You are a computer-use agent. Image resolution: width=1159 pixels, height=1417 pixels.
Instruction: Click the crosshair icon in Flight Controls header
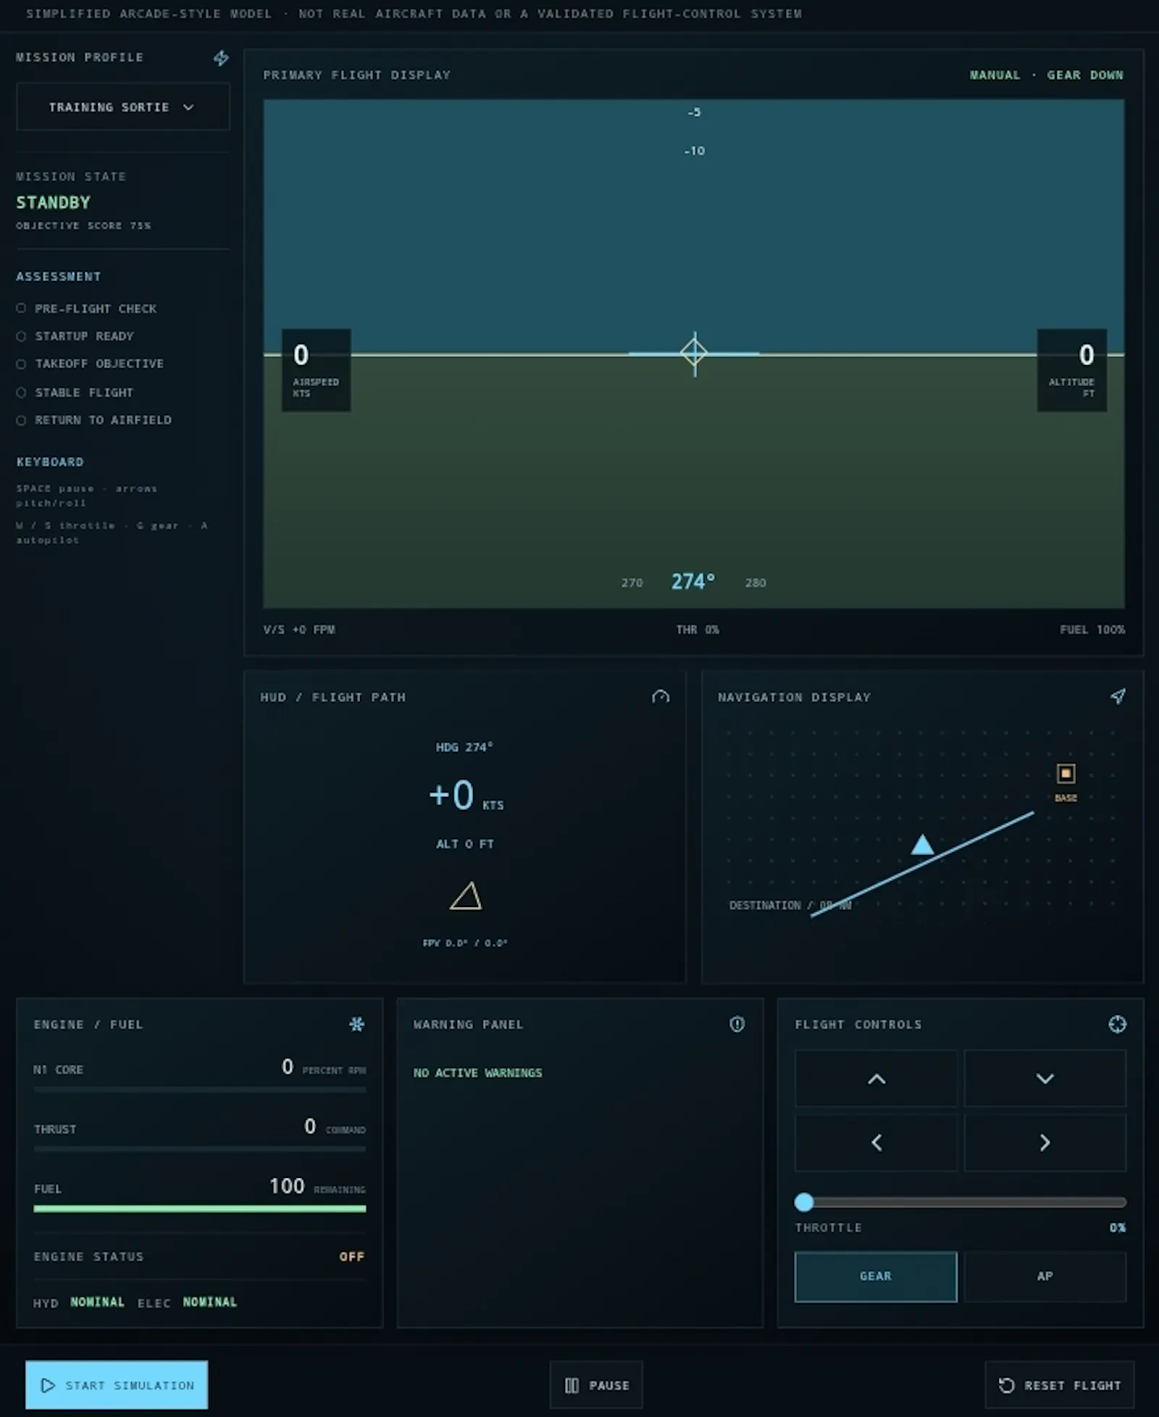tap(1117, 1024)
